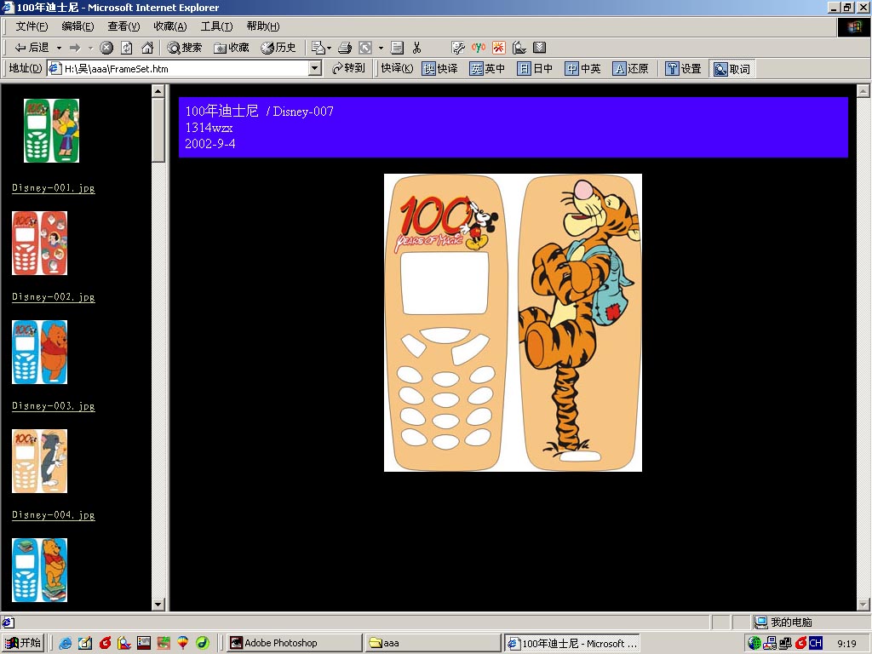Open the Search (搜索) pane

pyautogui.click(x=185, y=48)
